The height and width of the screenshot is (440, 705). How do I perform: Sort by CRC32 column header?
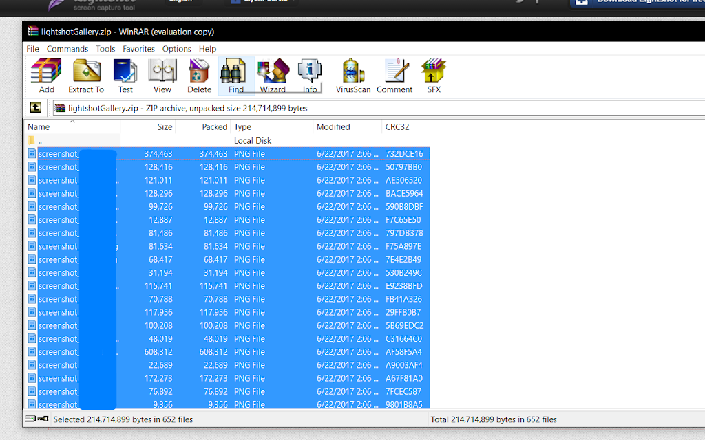pyautogui.click(x=406, y=127)
